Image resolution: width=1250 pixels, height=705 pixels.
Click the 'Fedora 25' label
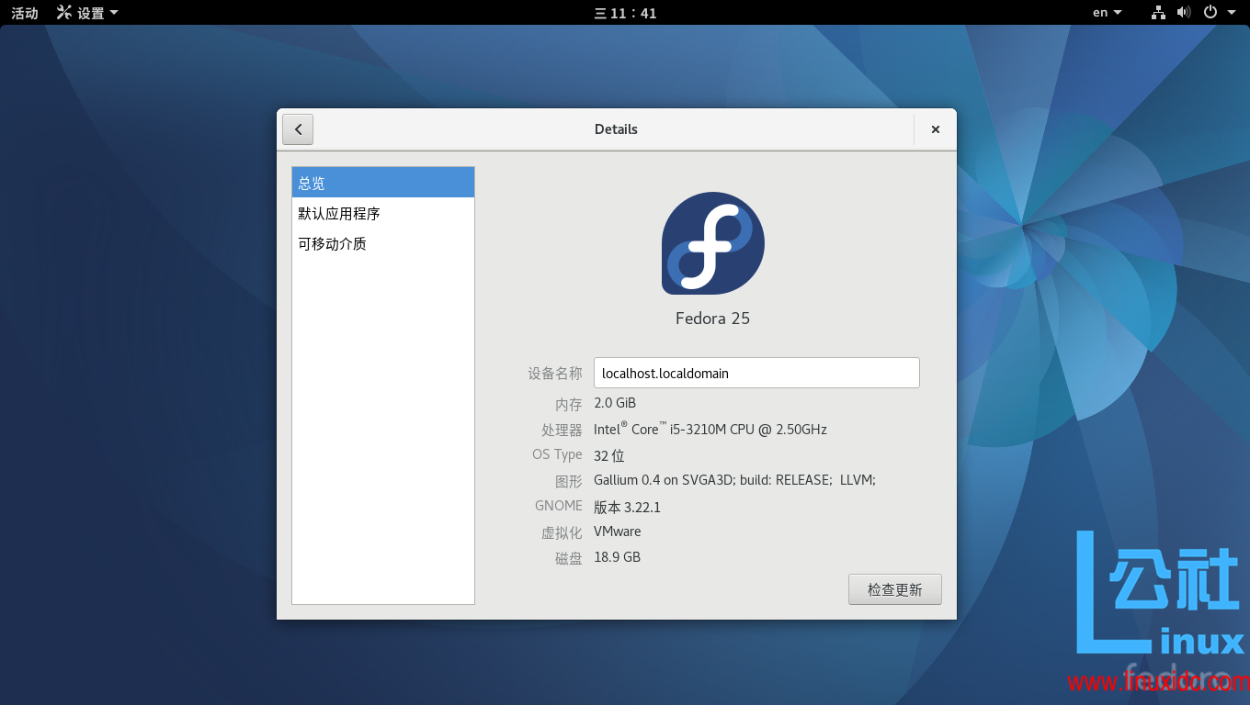pyautogui.click(x=712, y=319)
